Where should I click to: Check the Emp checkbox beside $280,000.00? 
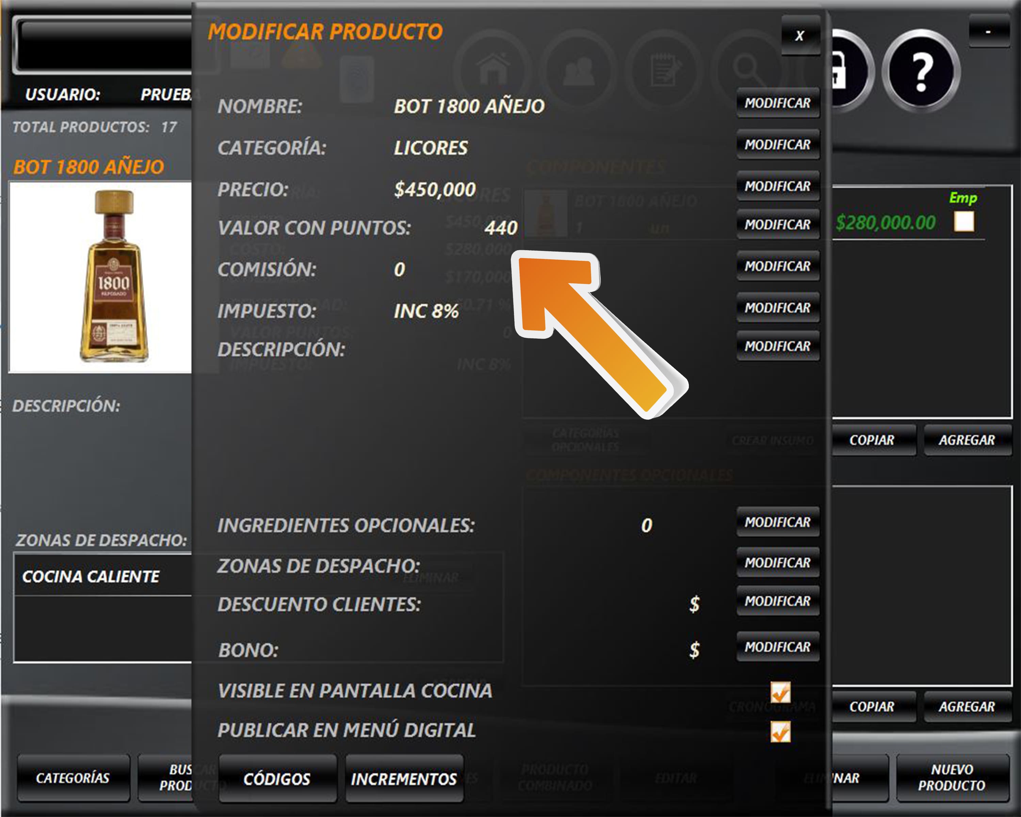[964, 221]
